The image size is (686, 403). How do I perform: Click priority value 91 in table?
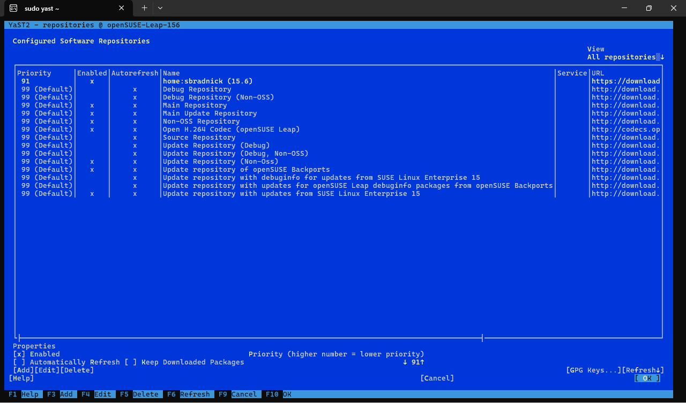tap(26, 81)
